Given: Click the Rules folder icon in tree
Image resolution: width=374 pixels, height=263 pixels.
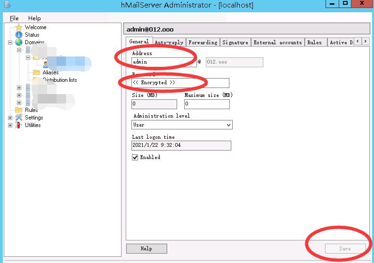Looking at the screenshot, I should (x=19, y=110).
